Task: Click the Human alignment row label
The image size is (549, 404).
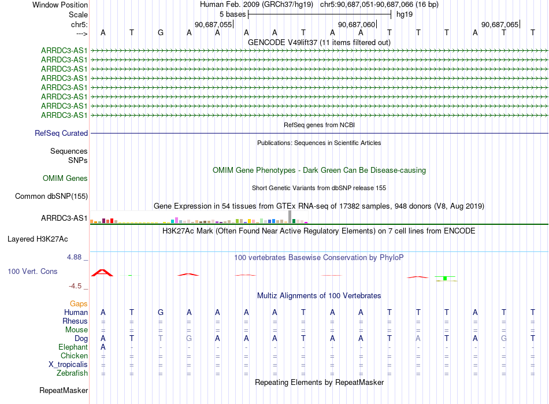Action: [76, 312]
